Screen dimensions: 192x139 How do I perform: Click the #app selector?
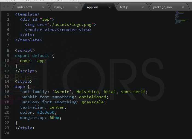tap(20, 87)
